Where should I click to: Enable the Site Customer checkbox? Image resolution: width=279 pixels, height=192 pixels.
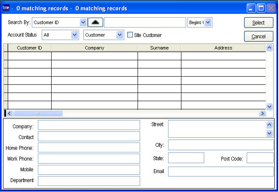pyautogui.click(x=130, y=35)
